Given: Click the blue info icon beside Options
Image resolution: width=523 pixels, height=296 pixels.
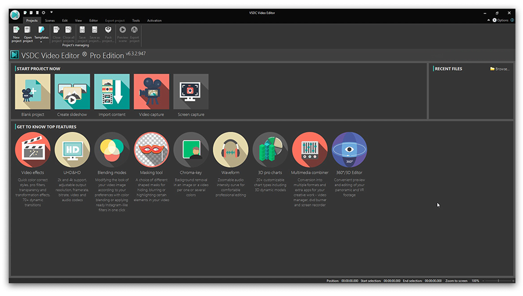Looking at the screenshot, I should (512, 20).
